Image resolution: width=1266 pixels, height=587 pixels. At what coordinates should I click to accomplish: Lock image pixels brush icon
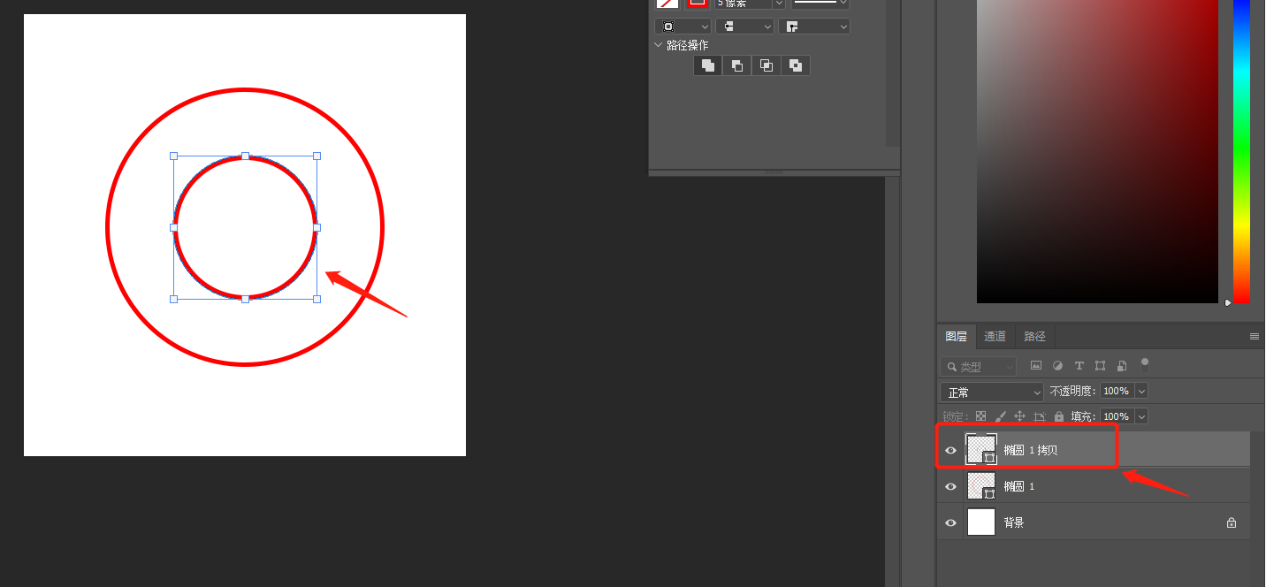coord(1000,416)
